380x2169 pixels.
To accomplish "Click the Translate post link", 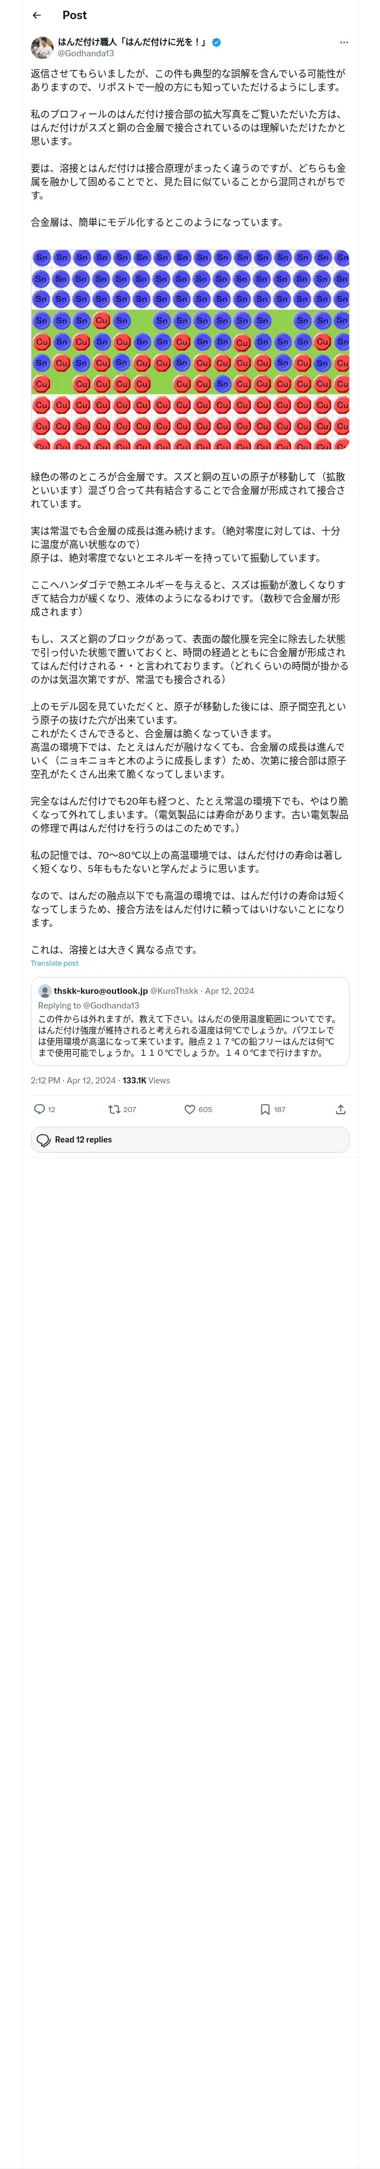I will coord(55,963).
